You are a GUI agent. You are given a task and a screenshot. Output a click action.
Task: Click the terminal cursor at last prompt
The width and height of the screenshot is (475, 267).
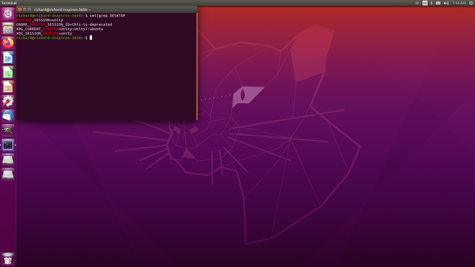tap(91, 38)
